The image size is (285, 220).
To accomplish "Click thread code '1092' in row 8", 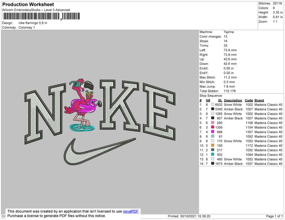I will pos(249,137).
